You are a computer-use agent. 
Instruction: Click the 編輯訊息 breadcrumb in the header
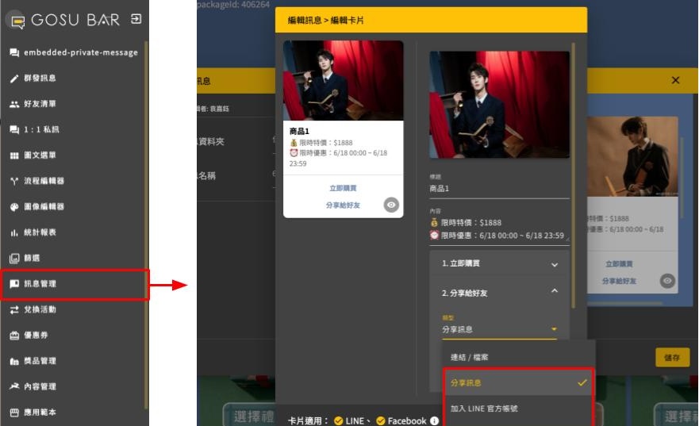pyautogui.click(x=305, y=21)
